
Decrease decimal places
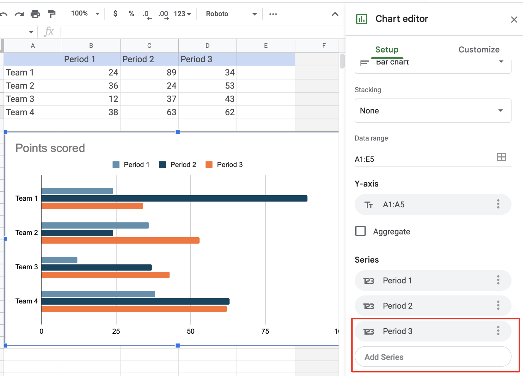pyautogui.click(x=147, y=14)
